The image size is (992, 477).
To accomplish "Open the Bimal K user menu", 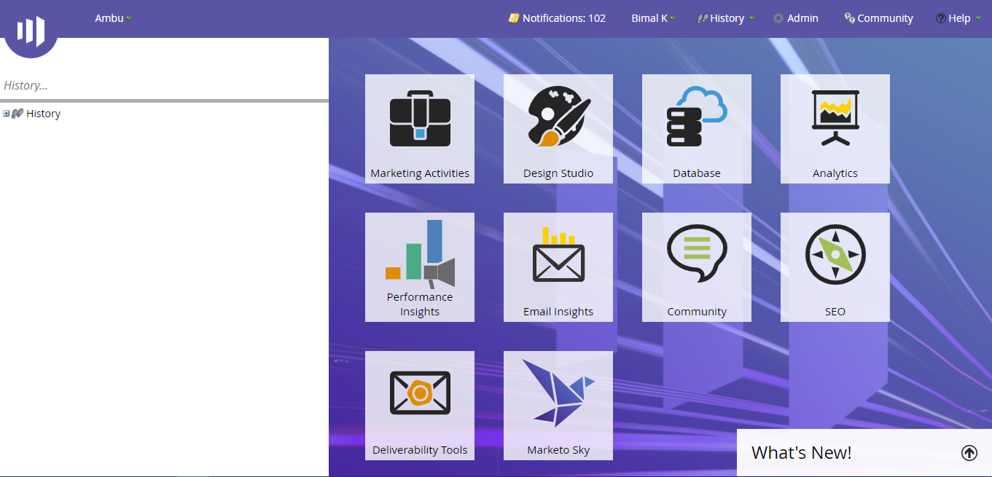I will click(652, 18).
